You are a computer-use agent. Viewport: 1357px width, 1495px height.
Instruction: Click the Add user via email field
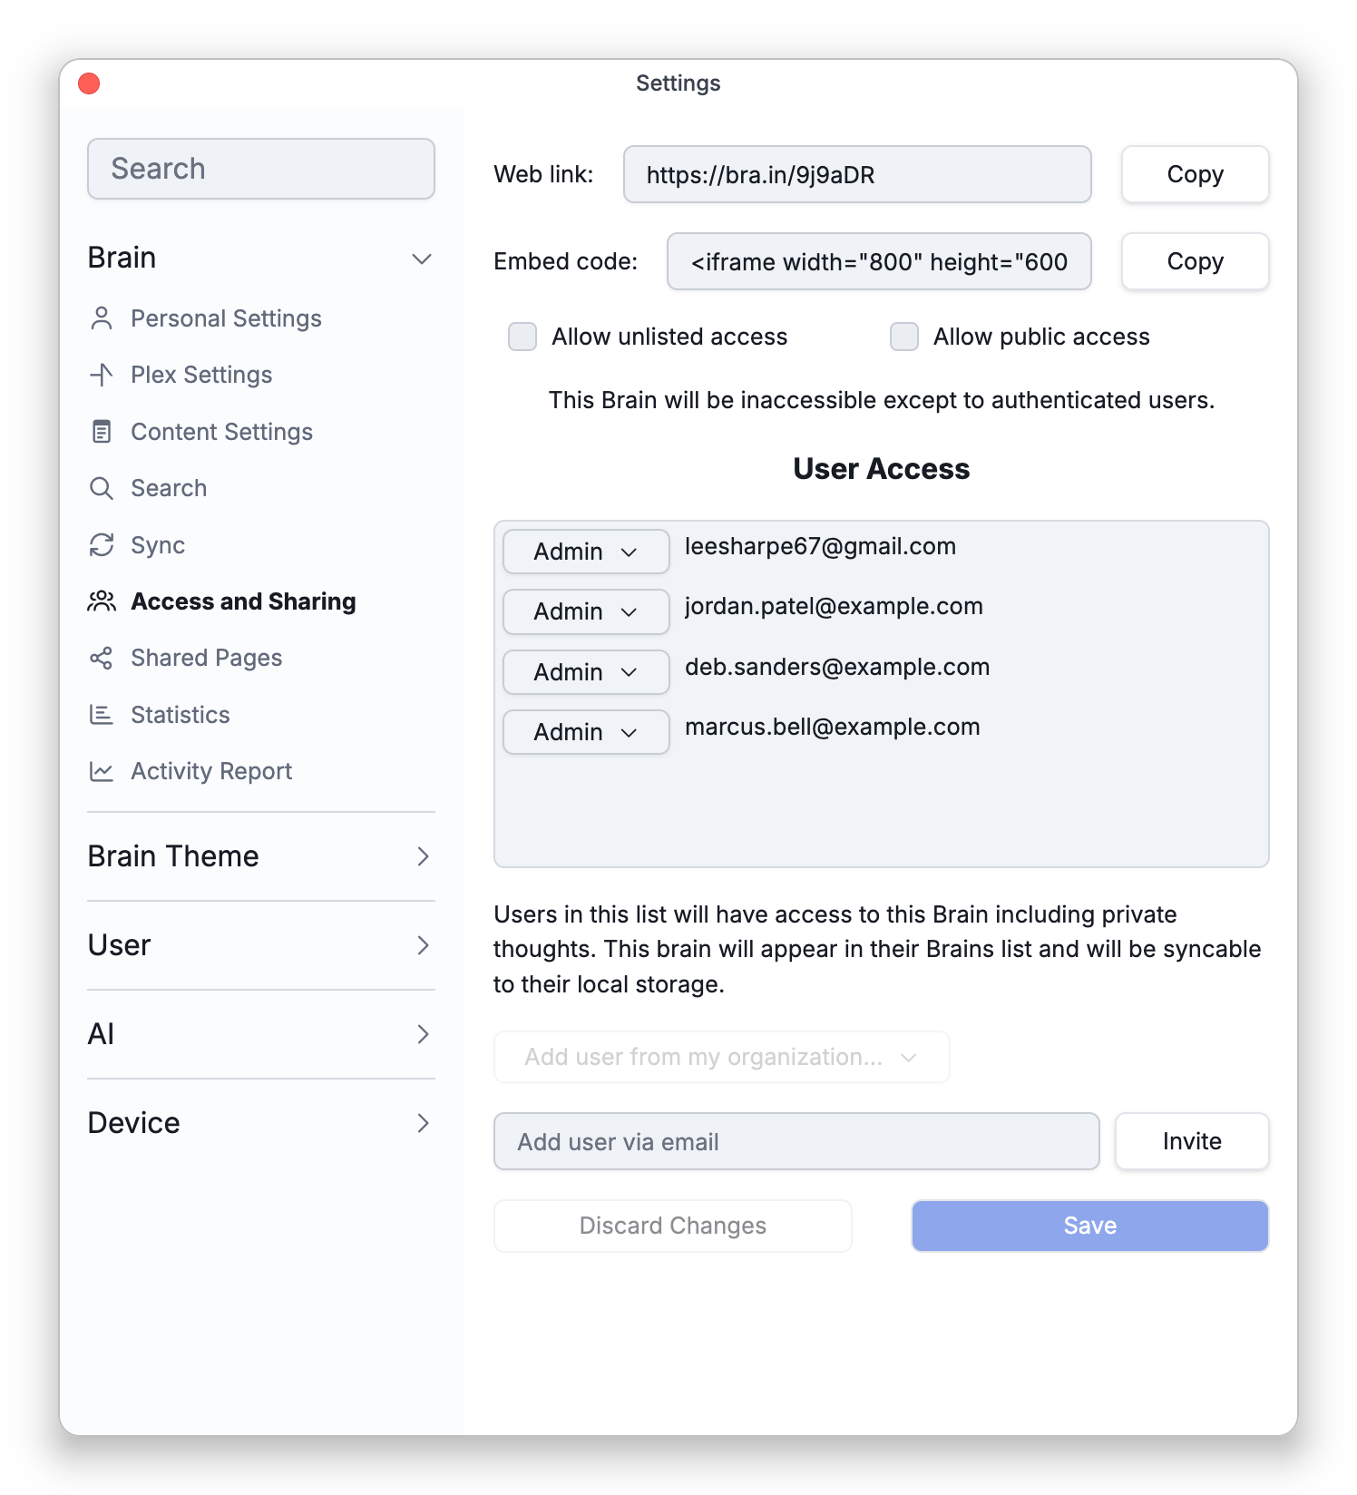coord(796,1141)
